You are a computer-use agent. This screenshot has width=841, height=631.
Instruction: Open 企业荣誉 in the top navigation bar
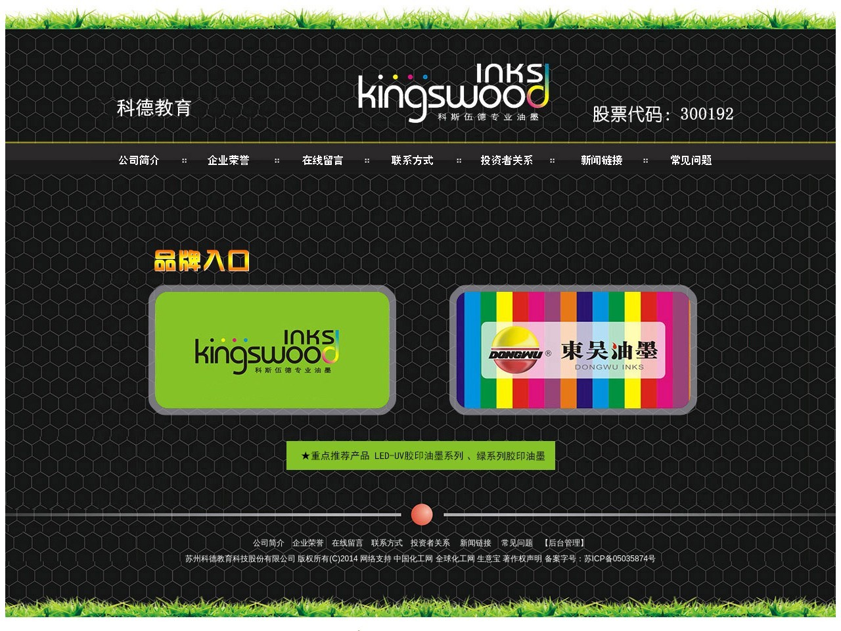coord(229,160)
